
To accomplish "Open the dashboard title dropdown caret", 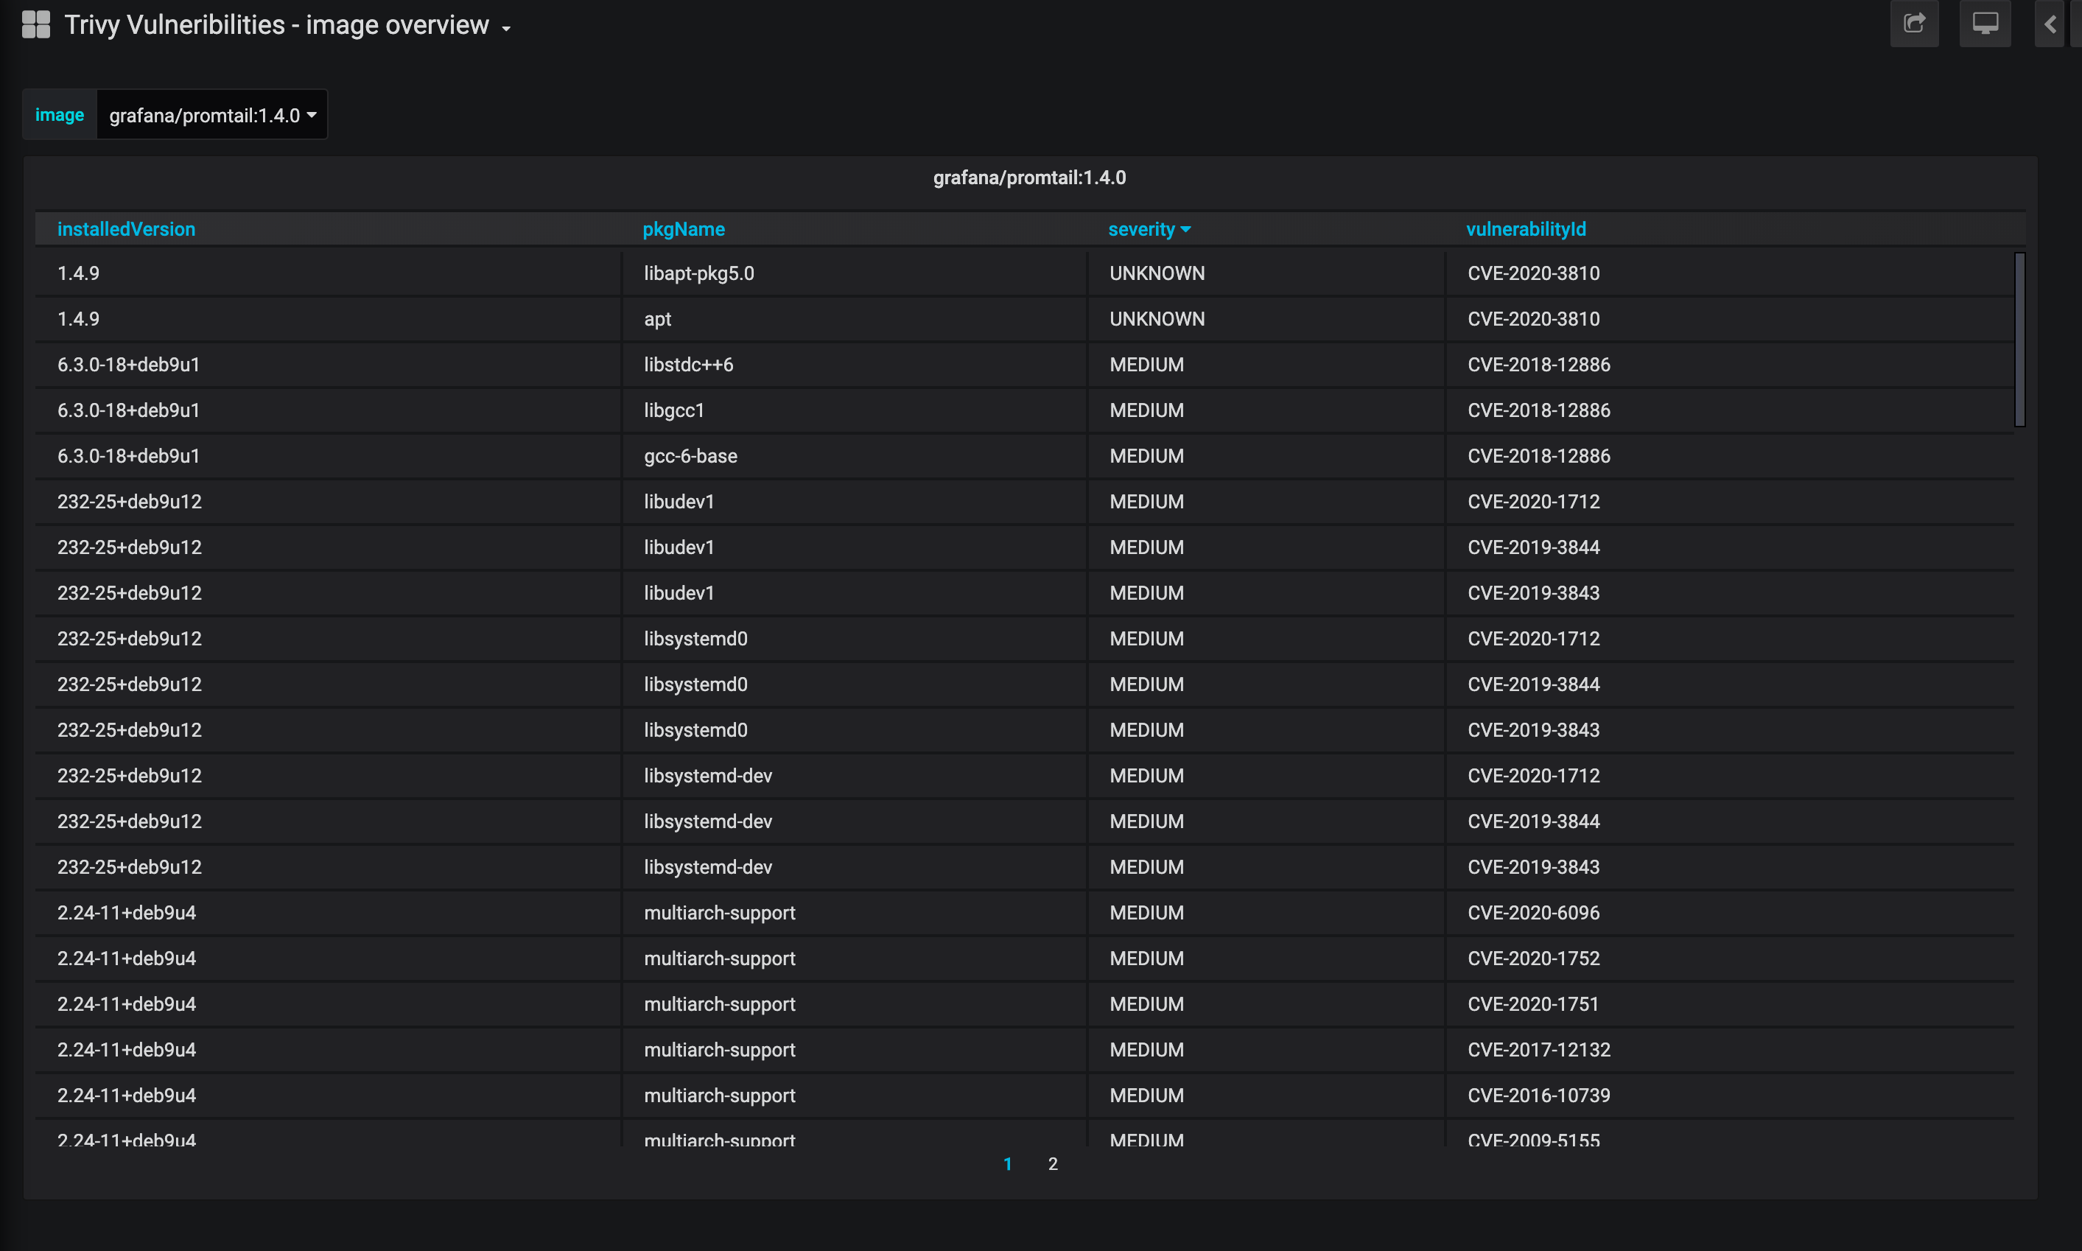I will tap(505, 29).
